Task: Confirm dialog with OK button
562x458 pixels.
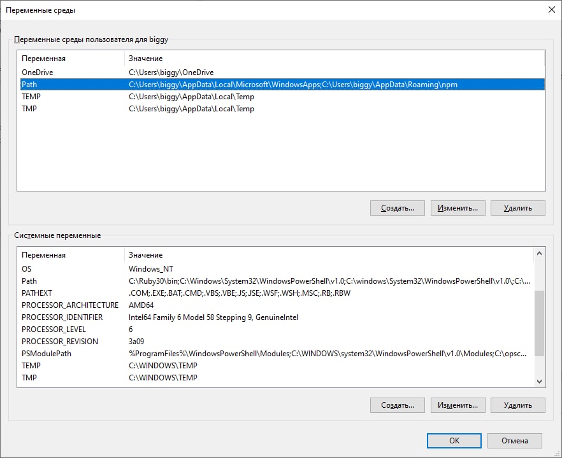Action: pyautogui.click(x=454, y=440)
